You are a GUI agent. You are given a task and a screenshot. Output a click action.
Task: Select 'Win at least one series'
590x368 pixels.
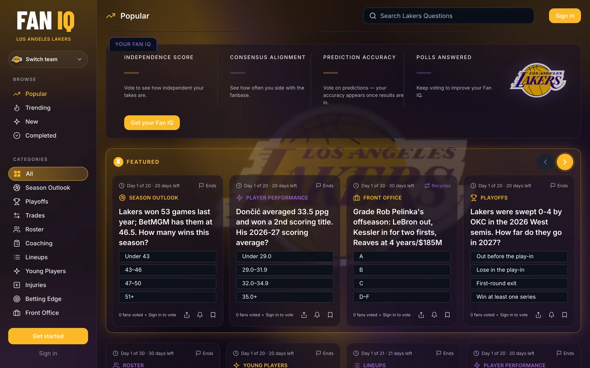point(519,297)
